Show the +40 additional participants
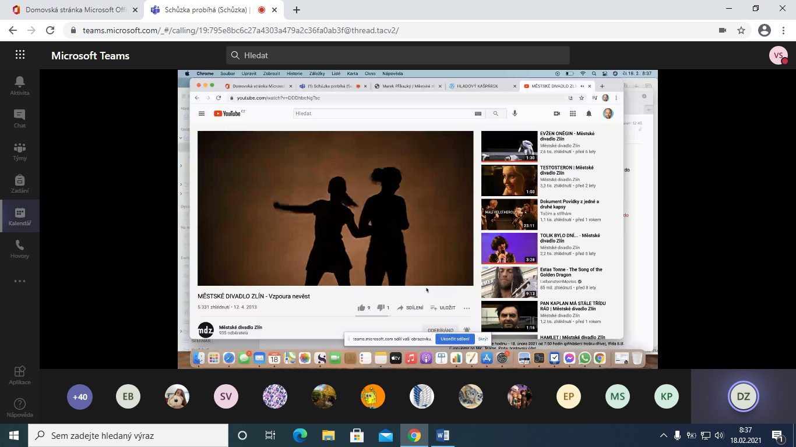This screenshot has width=796, height=447. 79,397
